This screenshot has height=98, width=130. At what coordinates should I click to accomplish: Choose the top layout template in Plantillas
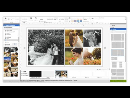(x=118, y=37)
